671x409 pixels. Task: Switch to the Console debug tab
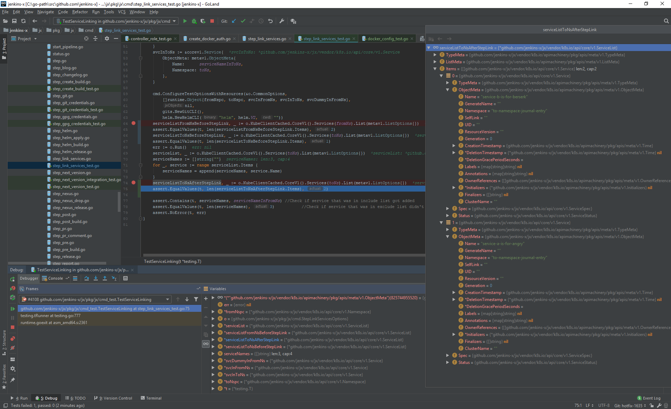[56, 278]
